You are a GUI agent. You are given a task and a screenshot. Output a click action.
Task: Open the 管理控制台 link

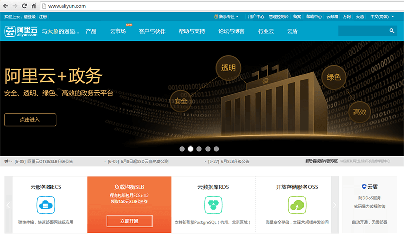279,17
